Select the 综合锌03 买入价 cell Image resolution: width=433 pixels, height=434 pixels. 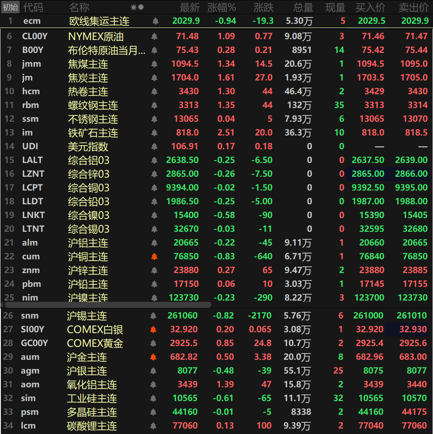(x=368, y=174)
